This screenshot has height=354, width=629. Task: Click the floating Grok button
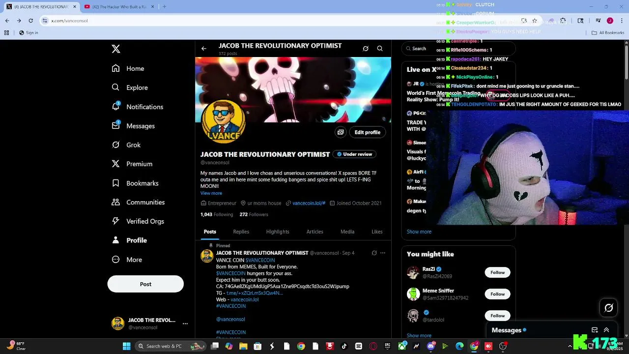(x=609, y=308)
